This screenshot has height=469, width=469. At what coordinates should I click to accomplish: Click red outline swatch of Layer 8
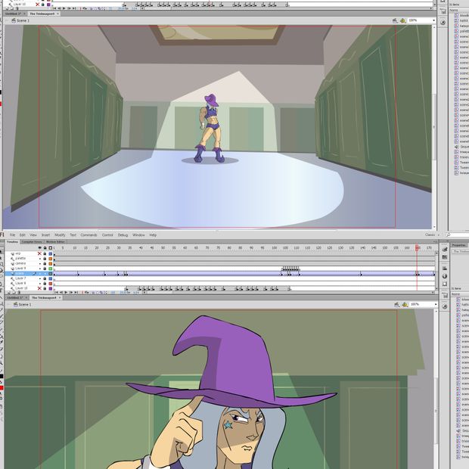click(x=50, y=284)
